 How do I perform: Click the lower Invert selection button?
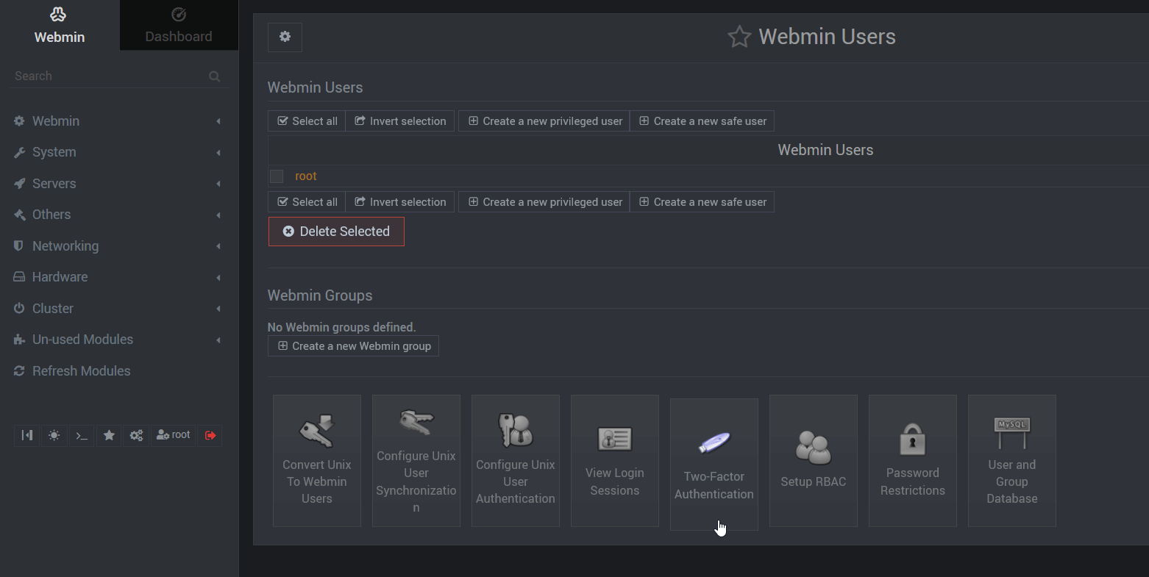(400, 202)
